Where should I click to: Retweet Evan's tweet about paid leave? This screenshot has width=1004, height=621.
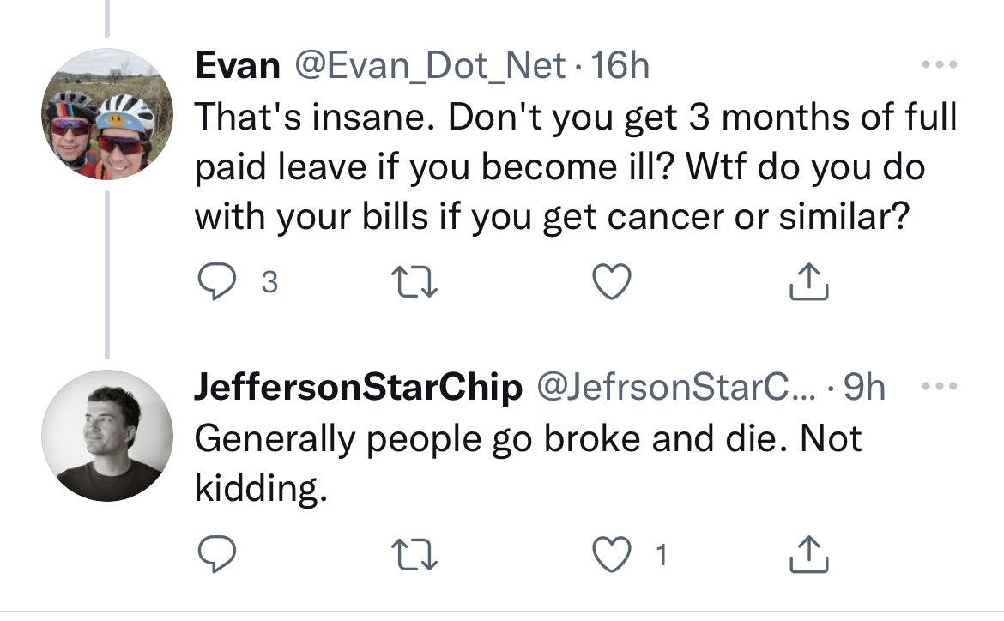point(414,283)
